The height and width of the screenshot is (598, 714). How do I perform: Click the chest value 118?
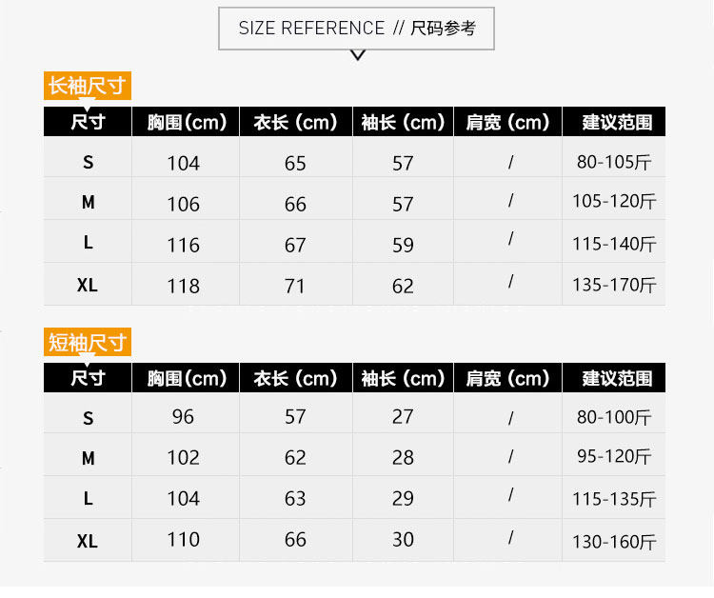click(x=184, y=286)
